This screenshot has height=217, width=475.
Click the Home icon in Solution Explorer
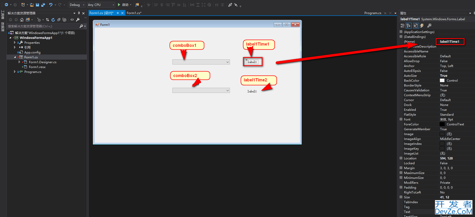coord(22,20)
